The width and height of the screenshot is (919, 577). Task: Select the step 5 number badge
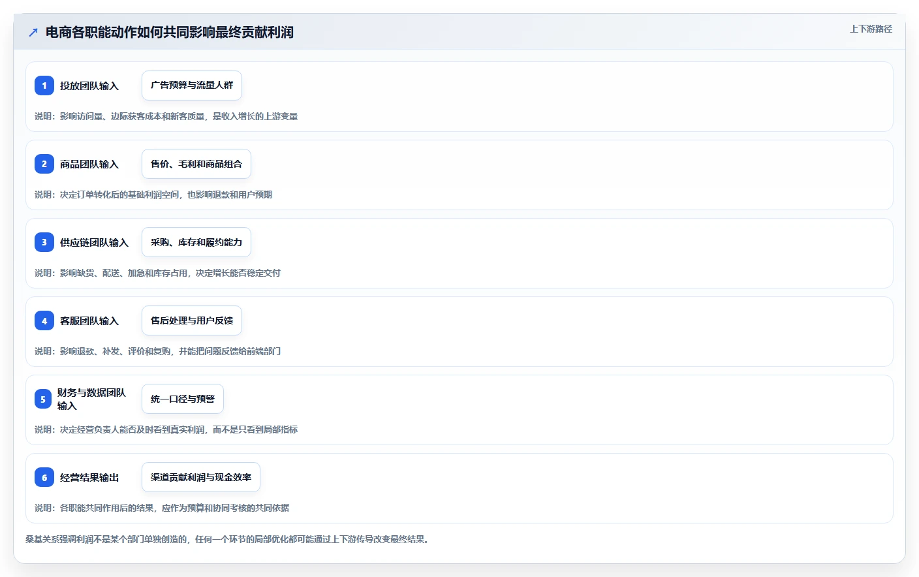pyautogui.click(x=43, y=399)
